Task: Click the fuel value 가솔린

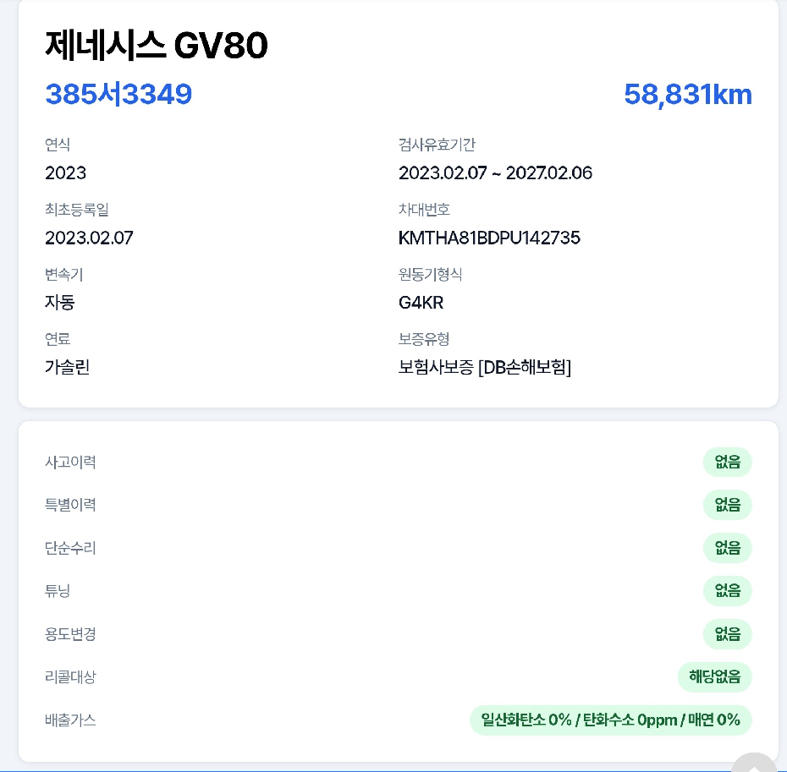Action: [67, 367]
